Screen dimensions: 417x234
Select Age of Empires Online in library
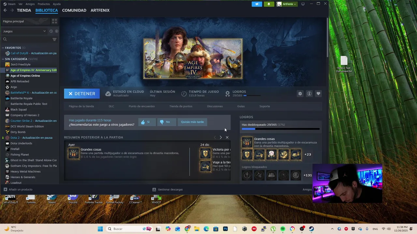tap(25, 76)
